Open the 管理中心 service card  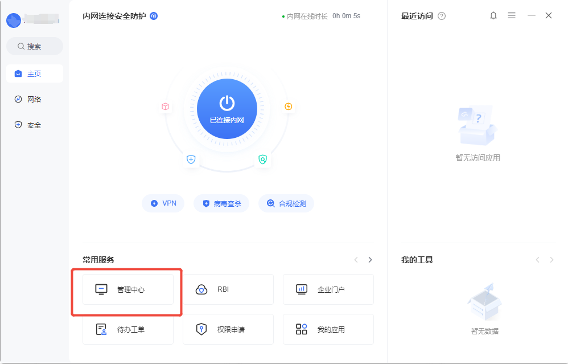point(128,289)
